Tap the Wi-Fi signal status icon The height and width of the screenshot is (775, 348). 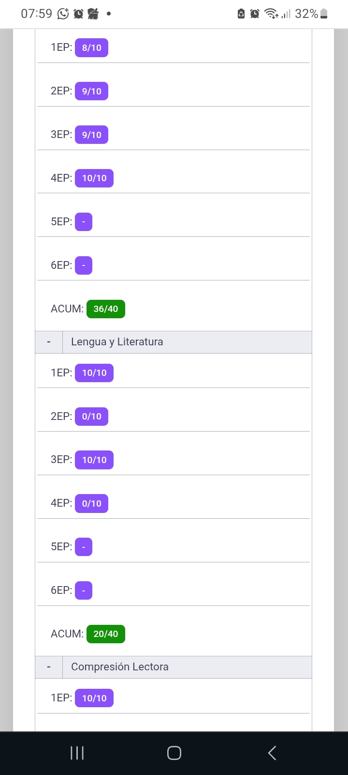click(x=272, y=14)
